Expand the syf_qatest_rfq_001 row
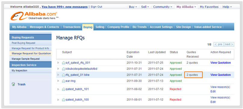This screenshot has height=109, width=243. tap(58, 63)
